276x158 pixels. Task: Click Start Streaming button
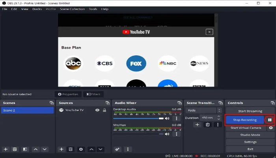click(x=250, y=111)
